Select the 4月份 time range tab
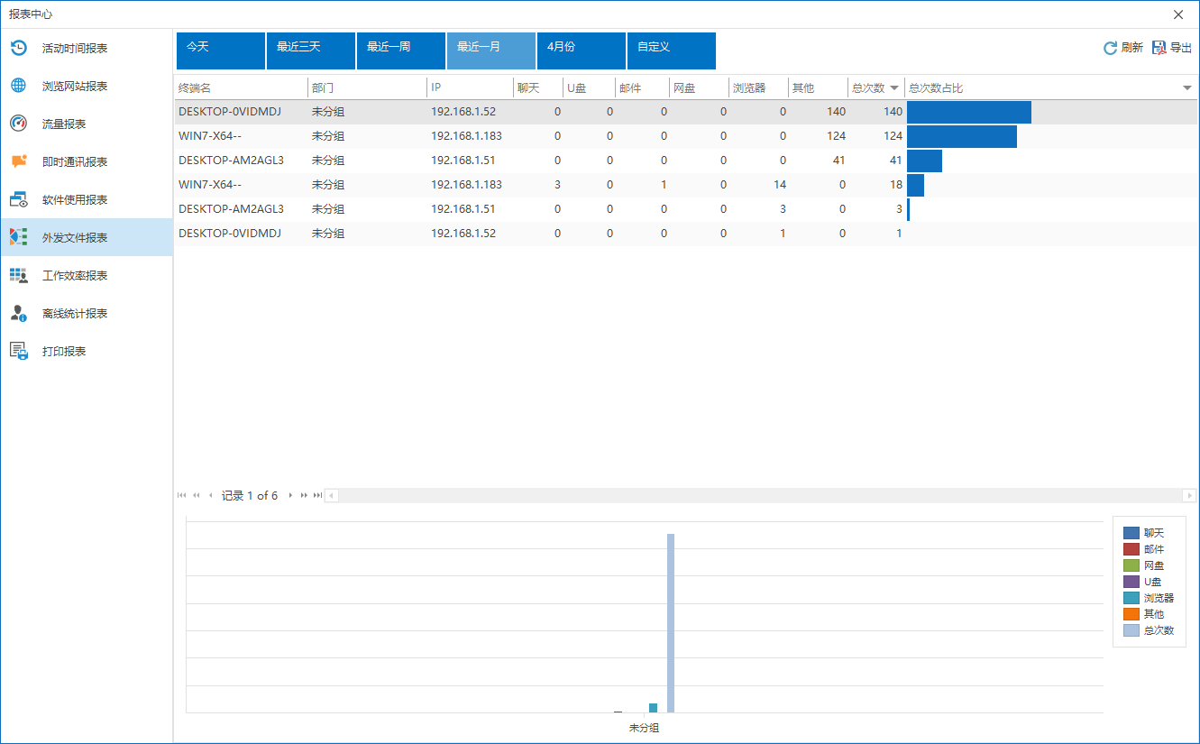 (582, 51)
